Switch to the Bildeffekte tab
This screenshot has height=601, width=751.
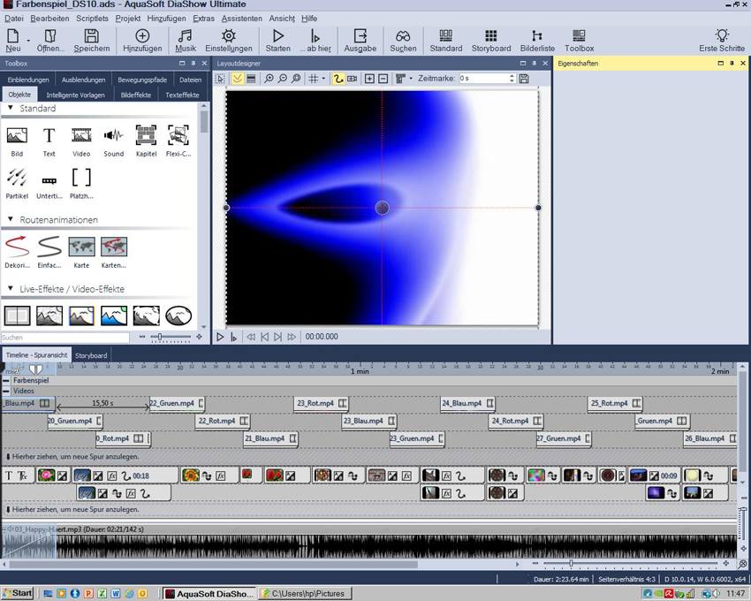coord(135,95)
